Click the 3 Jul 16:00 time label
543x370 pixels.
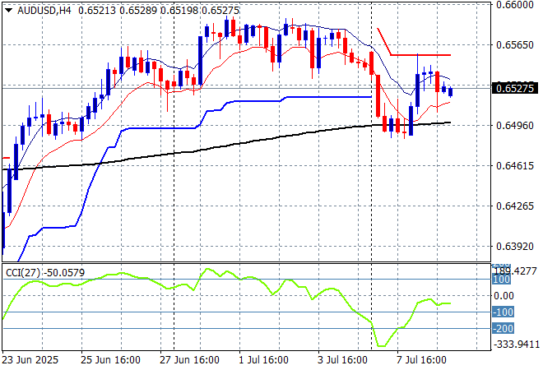click(x=342, y=360)
